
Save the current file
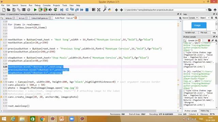click(14, 10)
